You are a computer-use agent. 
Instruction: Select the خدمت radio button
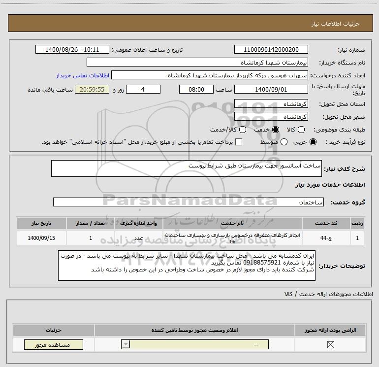(276, 130)
